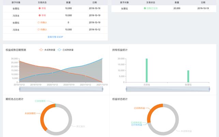
Task: Click the 已成熟权益 green donut label
Action: 136,122
